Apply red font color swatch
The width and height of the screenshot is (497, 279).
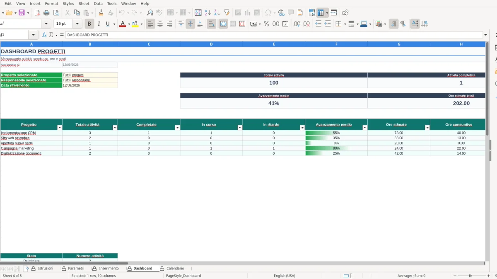(x=123, y=24)
